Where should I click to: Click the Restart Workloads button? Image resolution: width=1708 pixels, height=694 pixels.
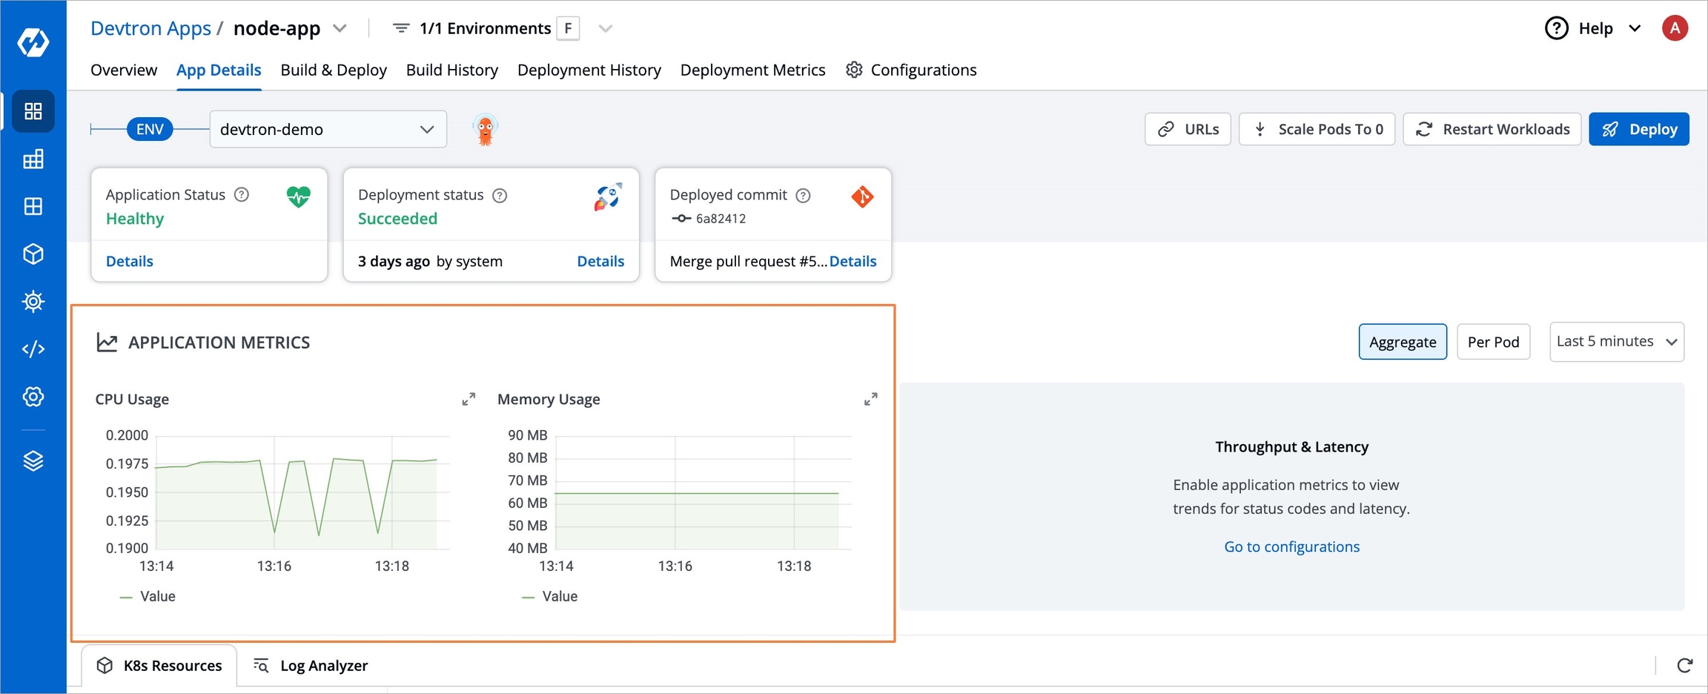[1492, 129]
